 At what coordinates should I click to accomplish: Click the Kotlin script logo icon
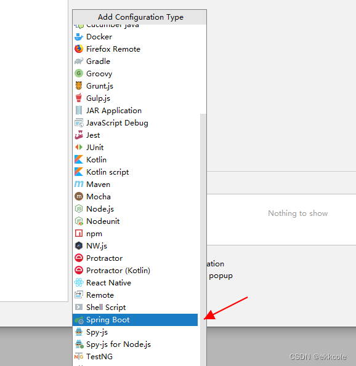click(79, 172)
